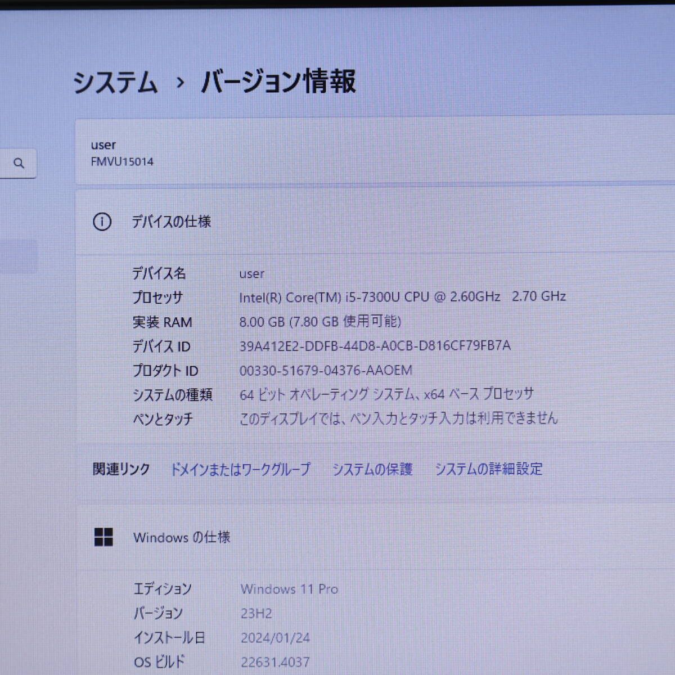Click the device specifications info icon
This screenshot has height=675, width=675.
(102, 222)
